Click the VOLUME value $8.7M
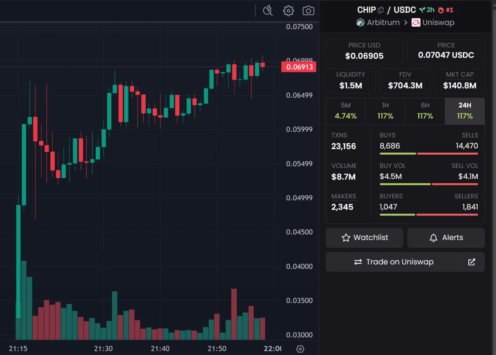The width and height of the screenshot is (496, 355). [x=343, y=177]
